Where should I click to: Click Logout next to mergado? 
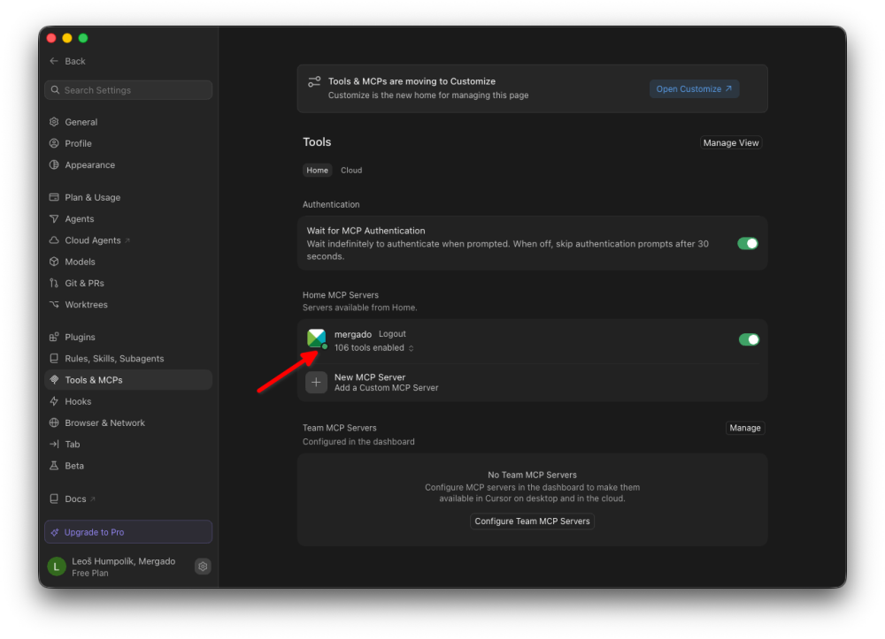point(392,333)
